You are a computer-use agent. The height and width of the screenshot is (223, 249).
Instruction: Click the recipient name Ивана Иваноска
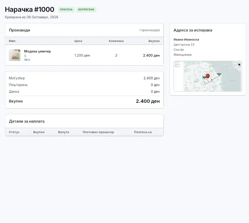[x=186, y=39]
